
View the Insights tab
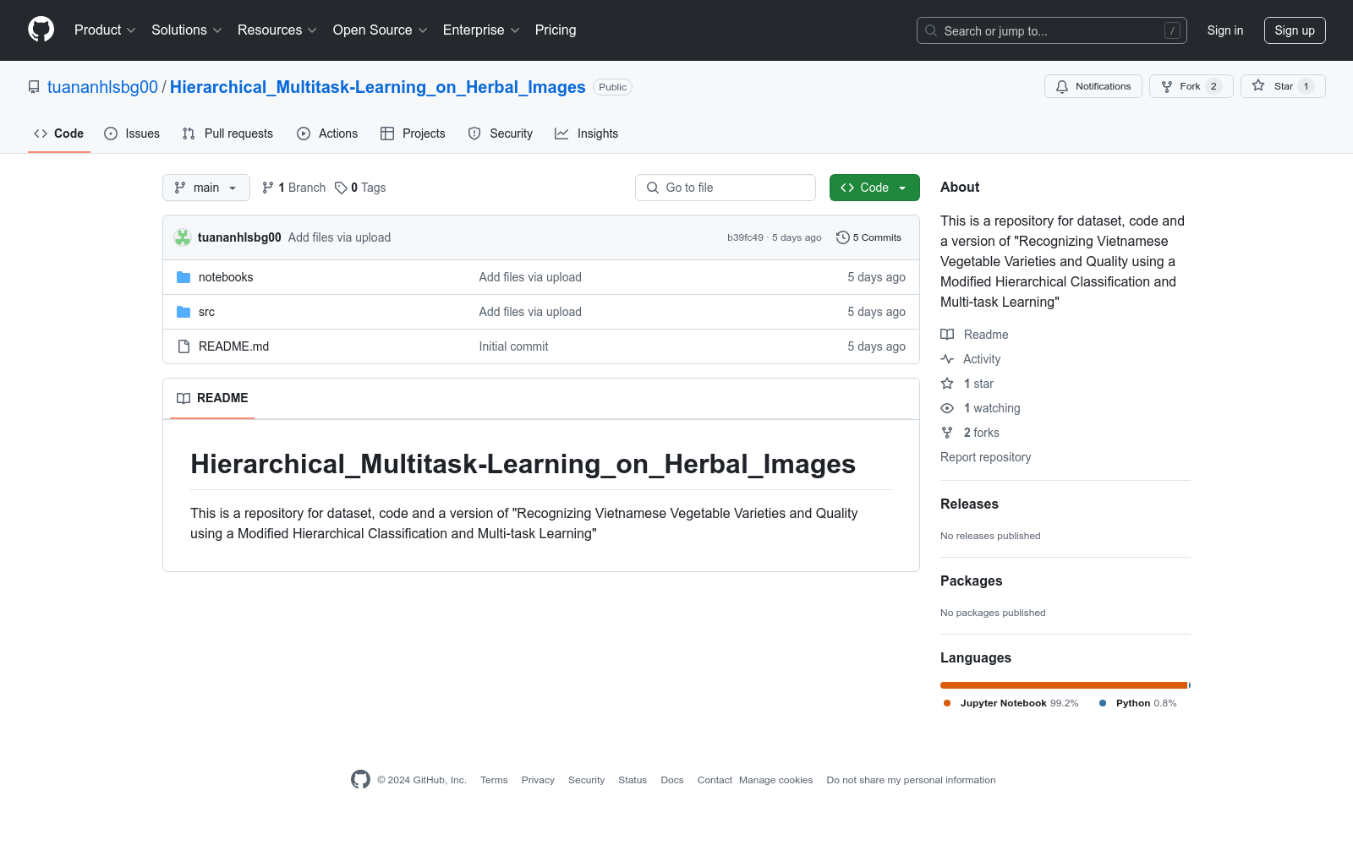pos(587,134)
